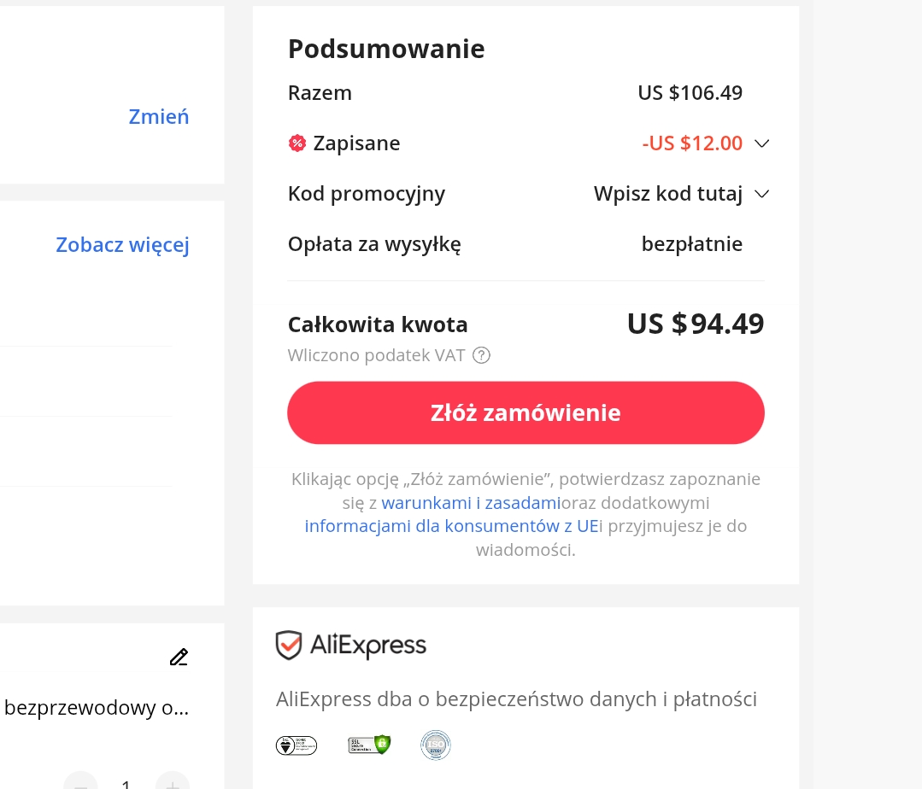Place order with 'Złóż zamówienie' button
The width and height of the screenshot is (922, 789).
[526, 412]
